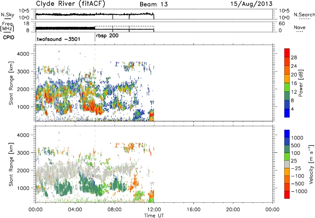Click the N.Search legend label

coord(304,15)
